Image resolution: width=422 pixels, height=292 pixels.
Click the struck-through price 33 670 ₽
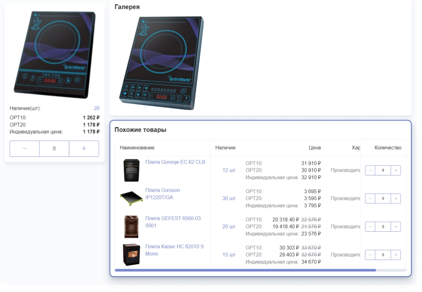tap(311, 248)
